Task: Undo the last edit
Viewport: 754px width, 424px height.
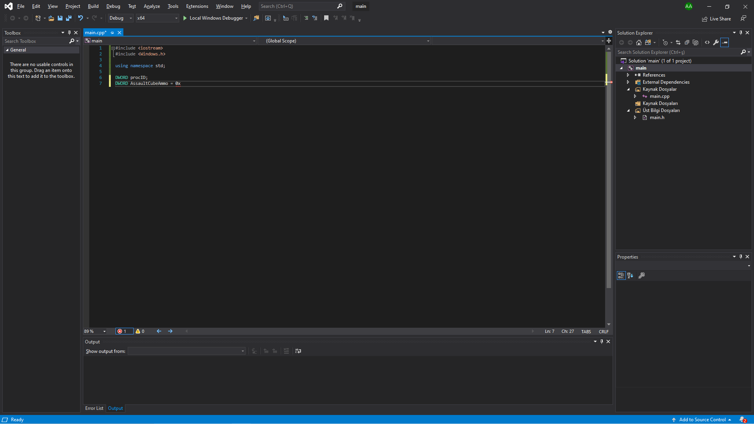Action: click(81, 18)
